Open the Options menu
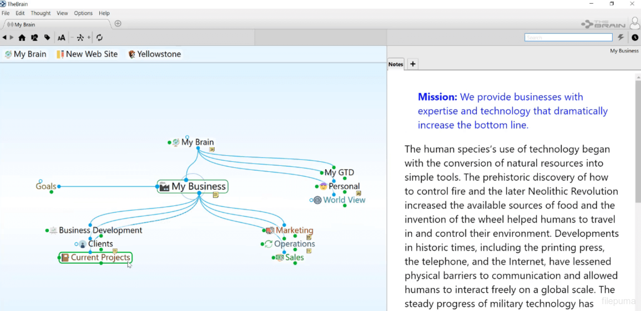 coord(83,13)
